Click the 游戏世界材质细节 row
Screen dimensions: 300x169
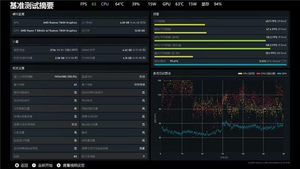[x=114, y=92]
